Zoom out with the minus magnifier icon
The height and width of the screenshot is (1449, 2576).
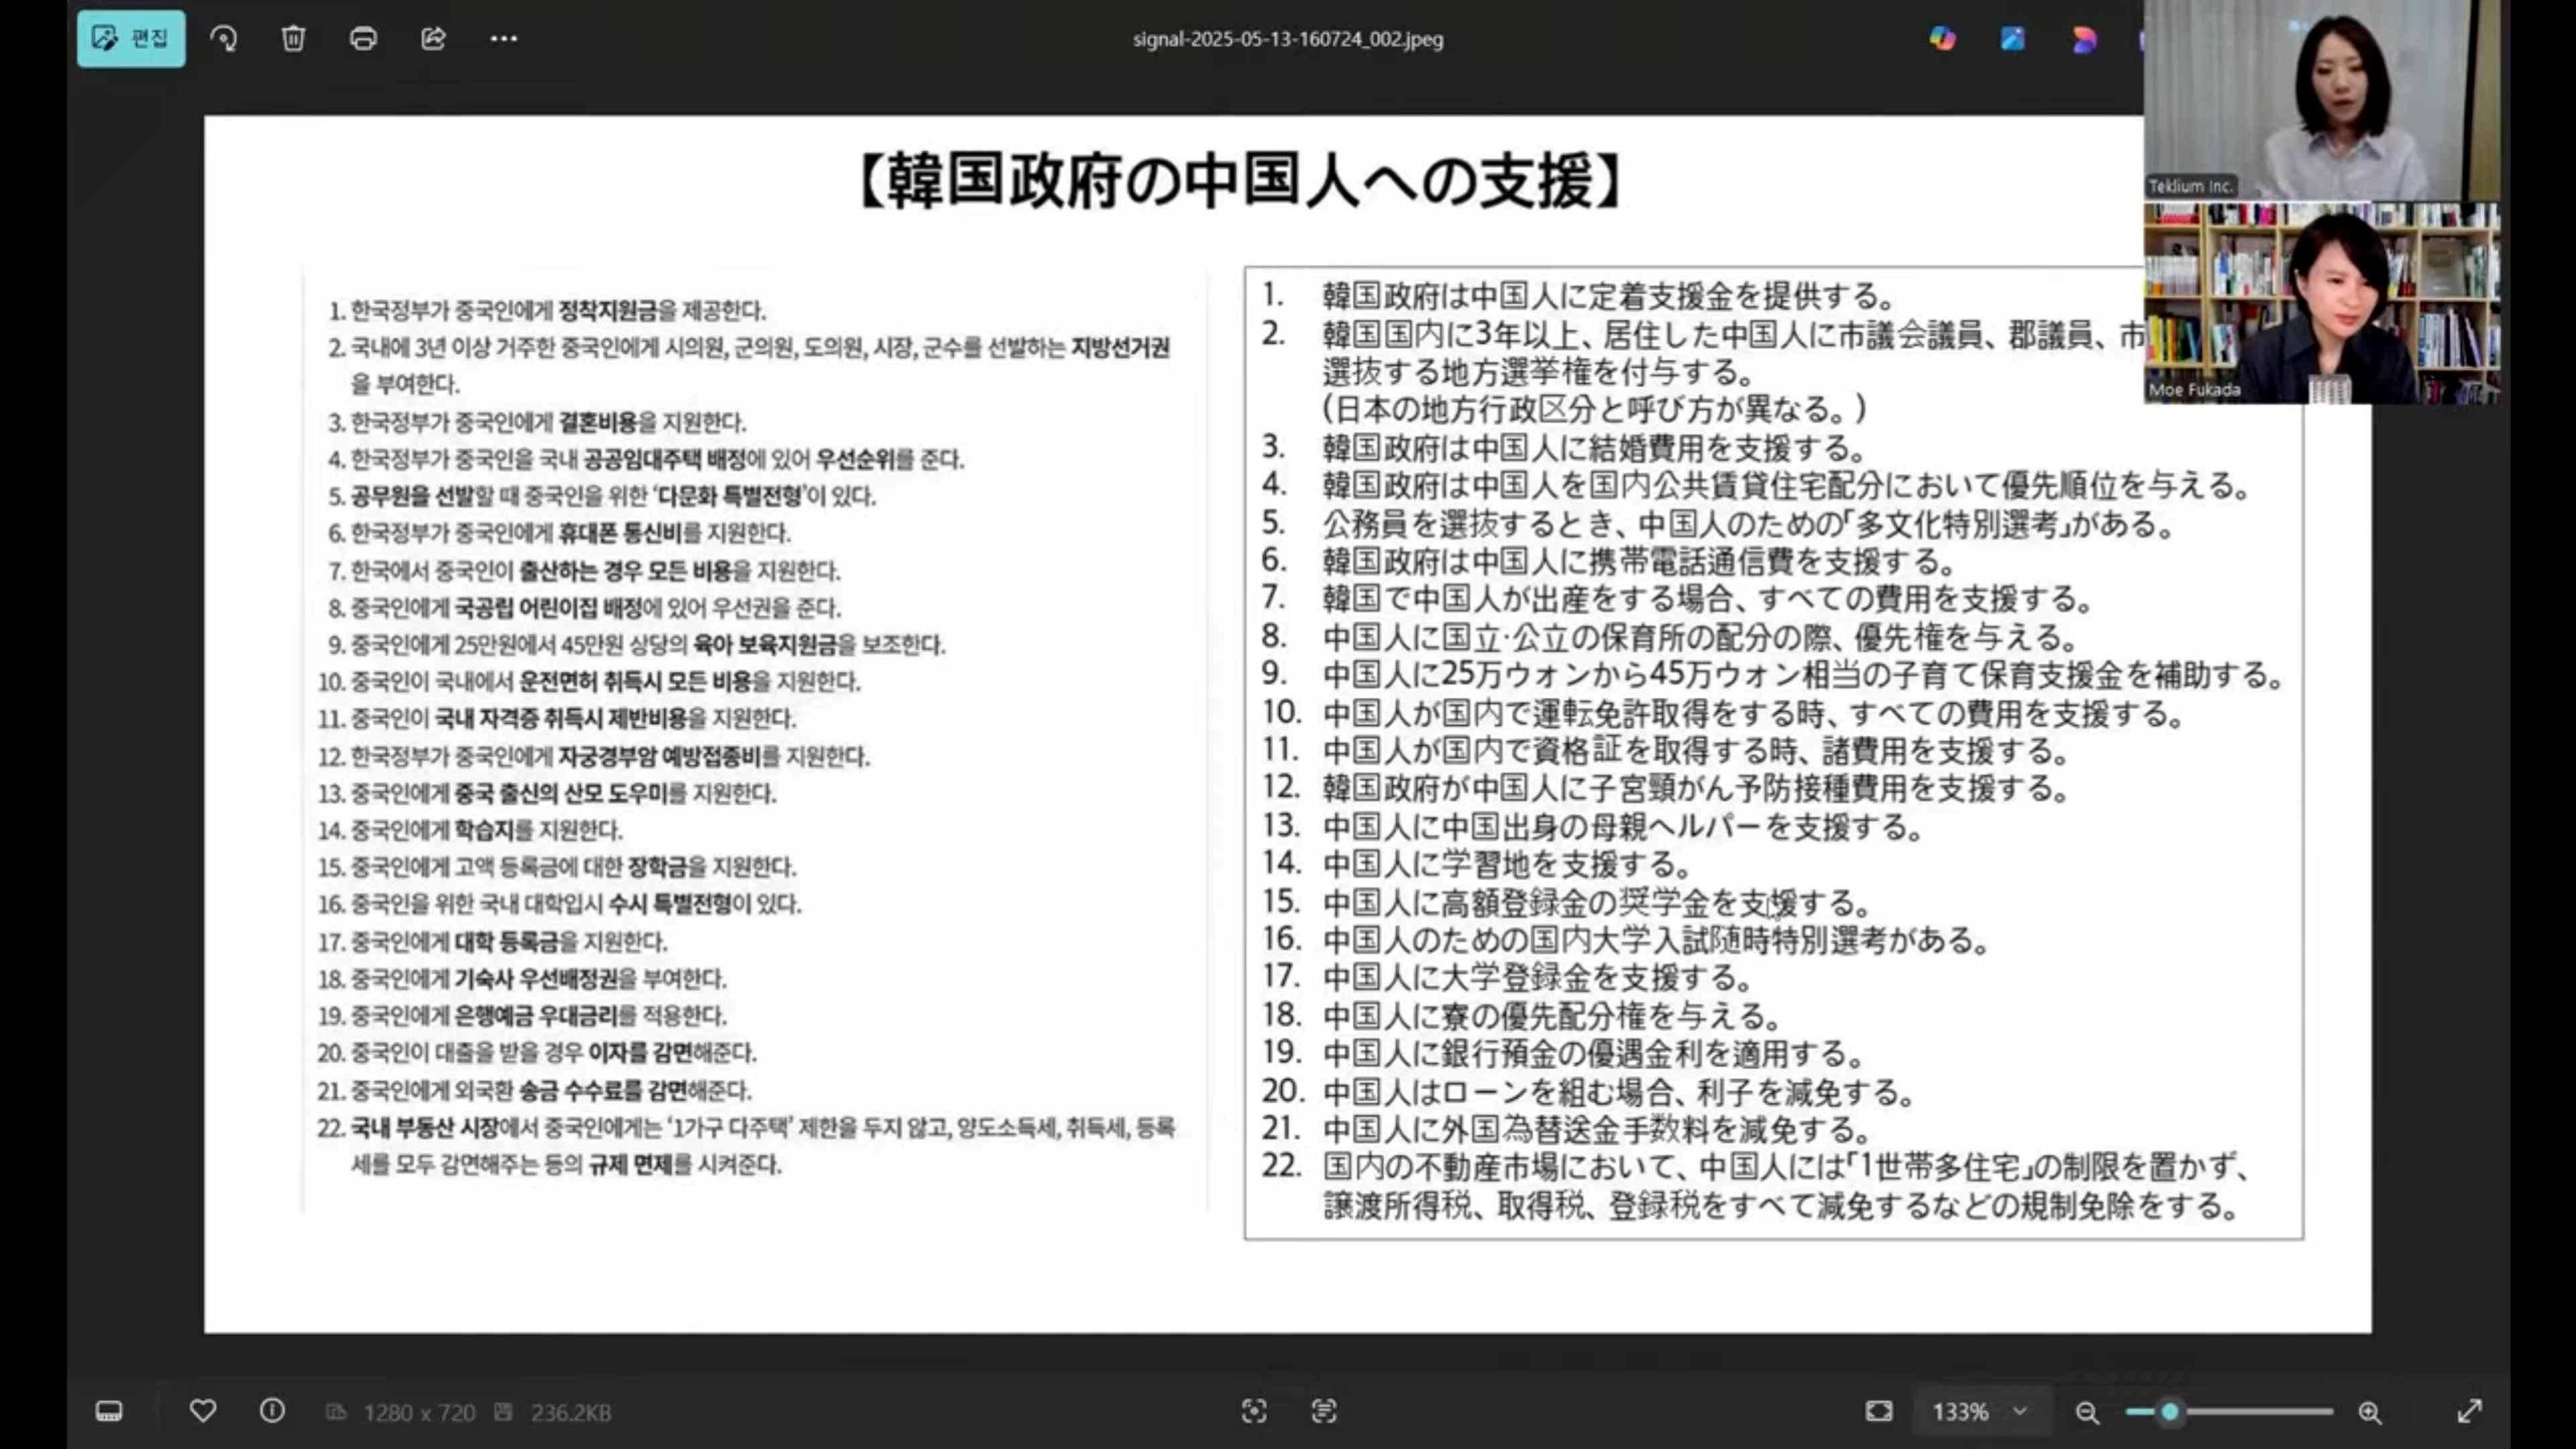2087,1412
